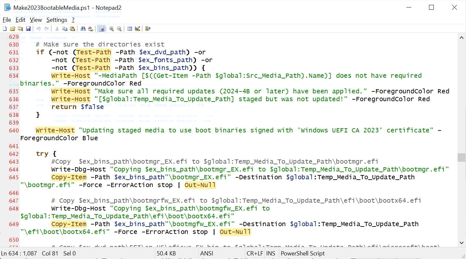This screenshot has height=259, width=466.
Task: Click comment '# Make sure the directories exist'
Action: pos(100,44)
